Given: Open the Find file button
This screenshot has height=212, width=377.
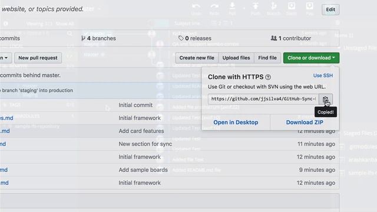Looking at the screenshot, I should click(x=267, y=58).
